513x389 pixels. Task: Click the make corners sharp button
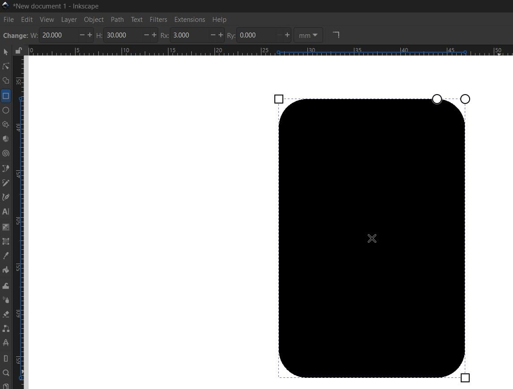(x=336, y=35)
